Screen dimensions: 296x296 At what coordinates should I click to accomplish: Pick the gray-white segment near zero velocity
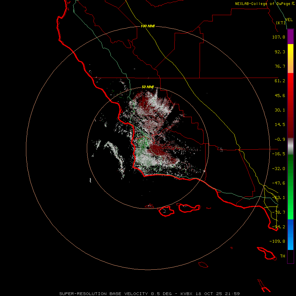pos(290,146)
